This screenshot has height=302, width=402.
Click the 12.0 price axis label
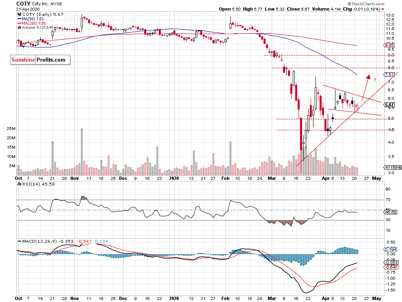tap(390, 24)
